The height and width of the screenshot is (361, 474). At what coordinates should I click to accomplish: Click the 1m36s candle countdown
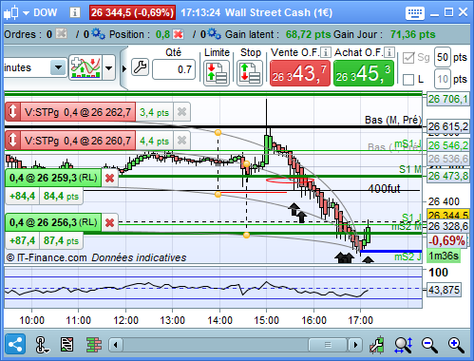[444, 256]
